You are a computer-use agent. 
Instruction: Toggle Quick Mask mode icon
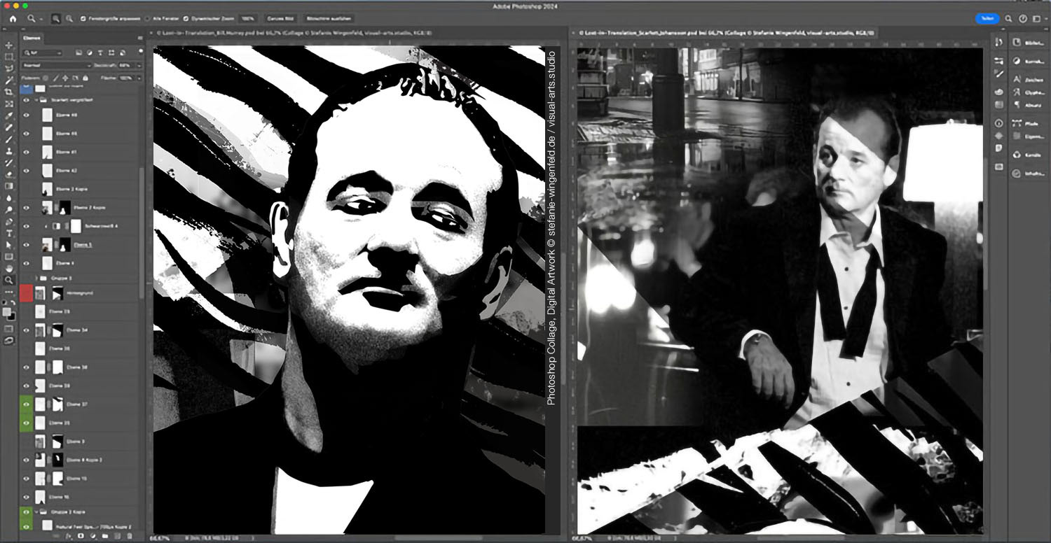point(9,328)
